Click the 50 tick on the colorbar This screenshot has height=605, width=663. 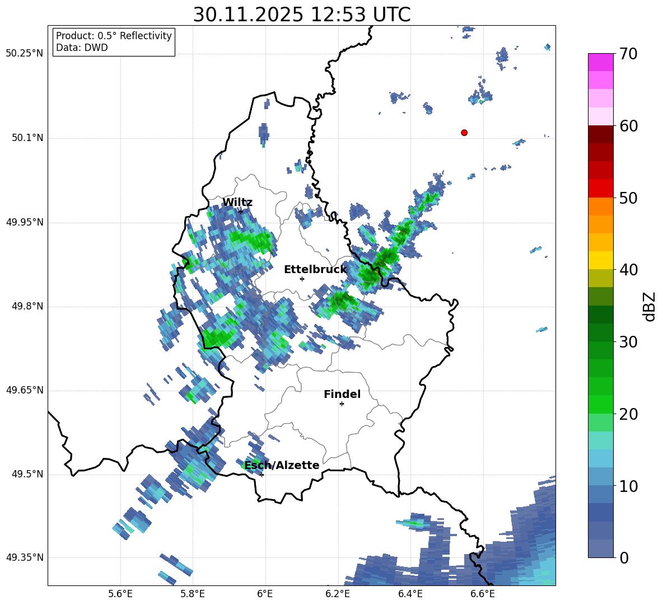coord(628,198)
